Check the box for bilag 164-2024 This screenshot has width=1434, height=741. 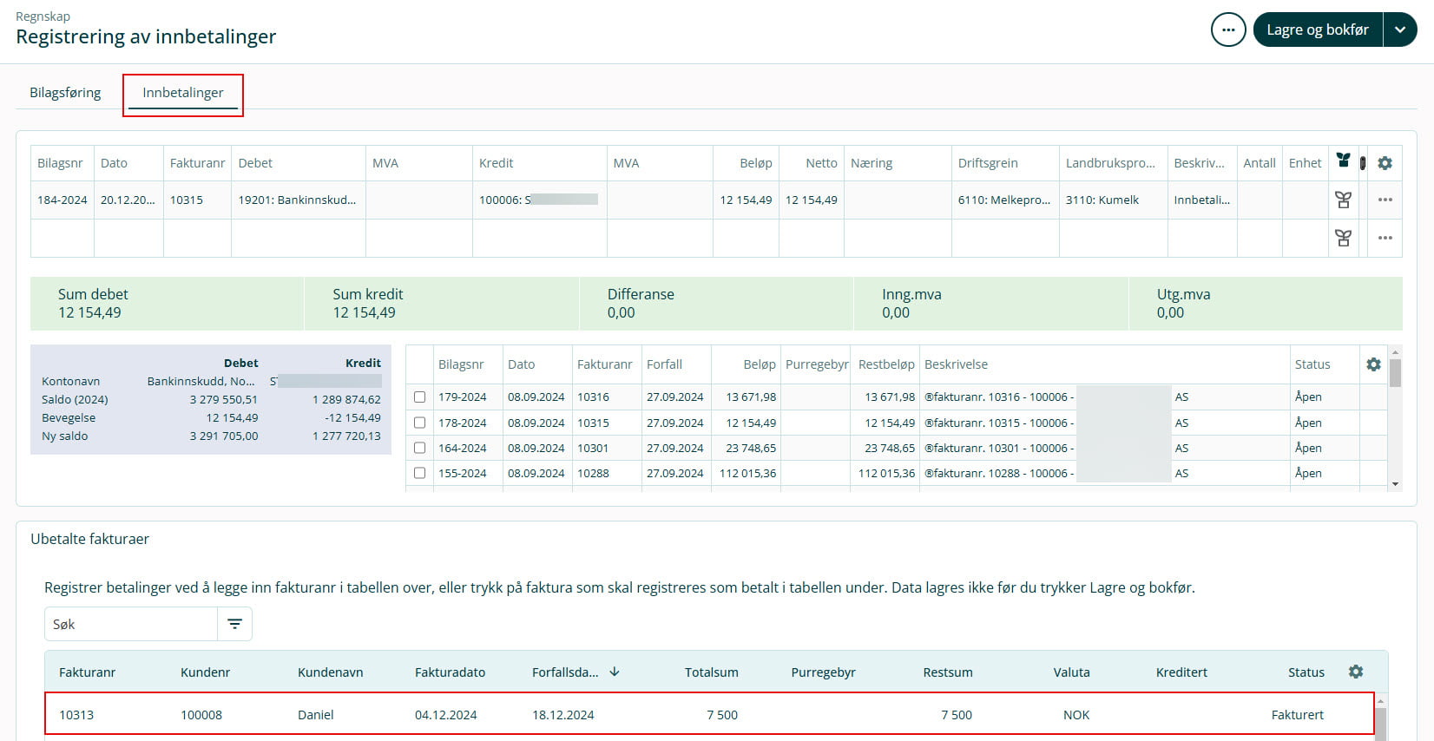click(x=420, y=448)
